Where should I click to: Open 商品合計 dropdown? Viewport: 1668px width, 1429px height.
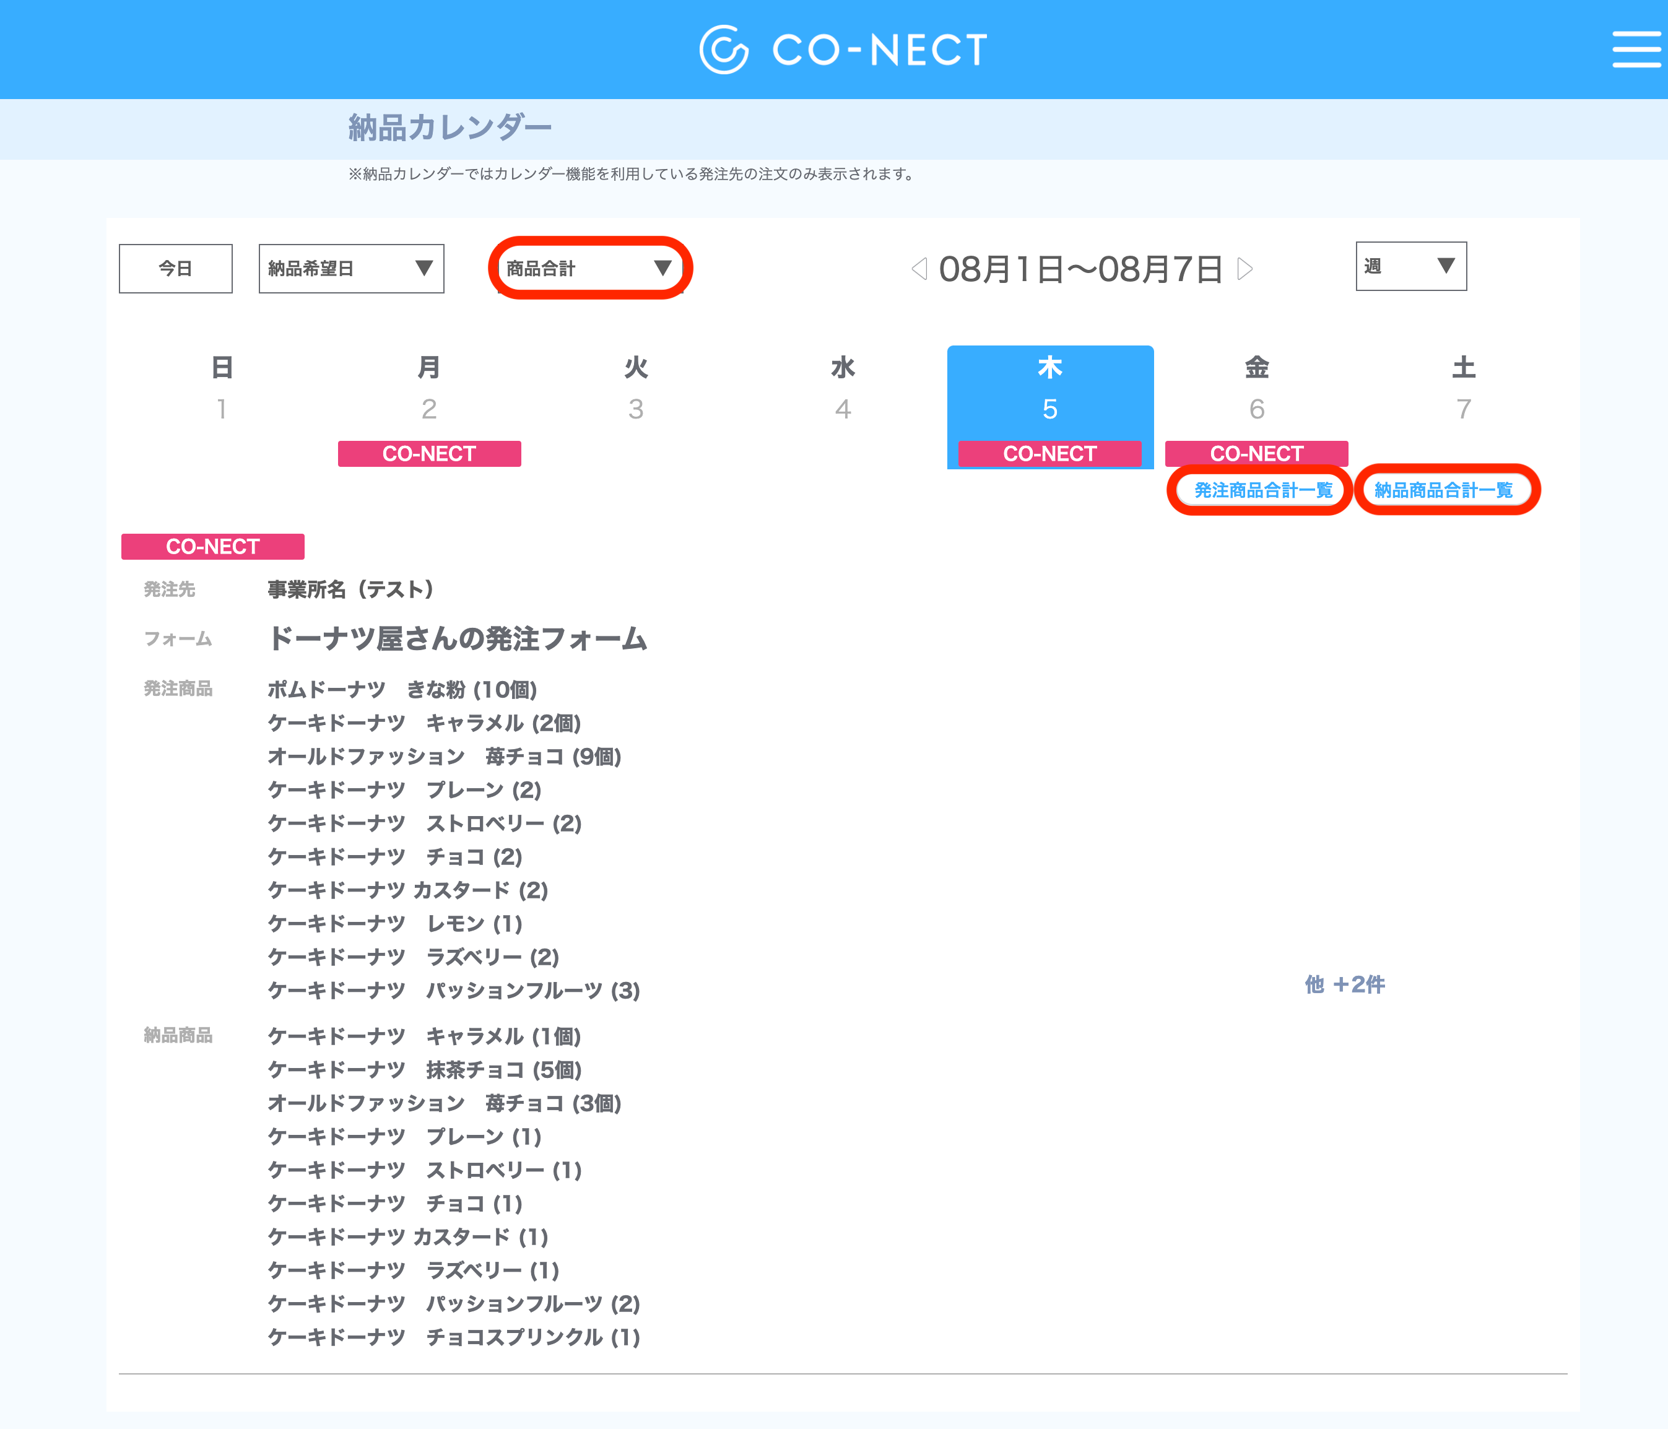589,269
